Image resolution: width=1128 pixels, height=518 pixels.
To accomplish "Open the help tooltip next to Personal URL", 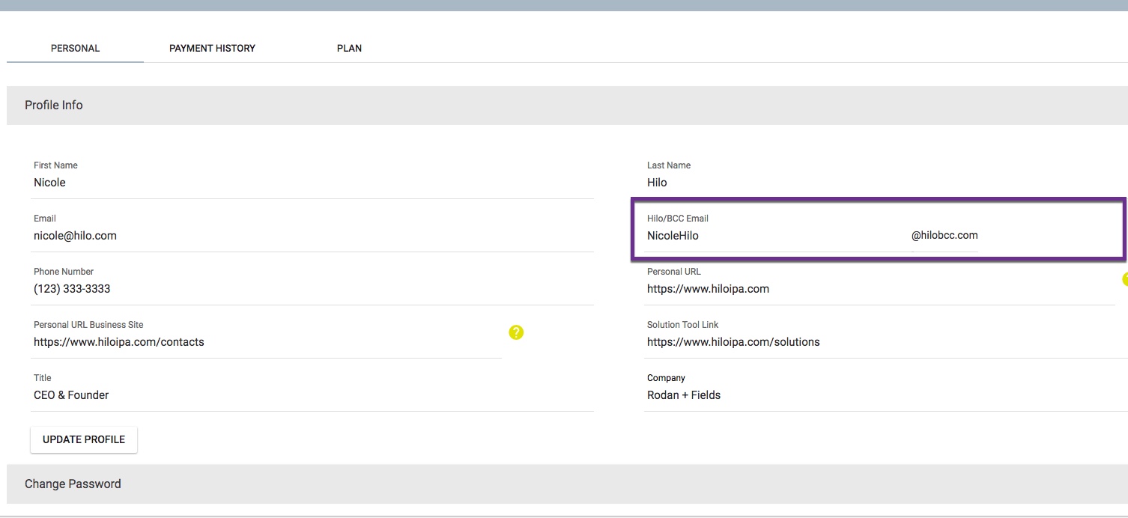I will 1124,278.
